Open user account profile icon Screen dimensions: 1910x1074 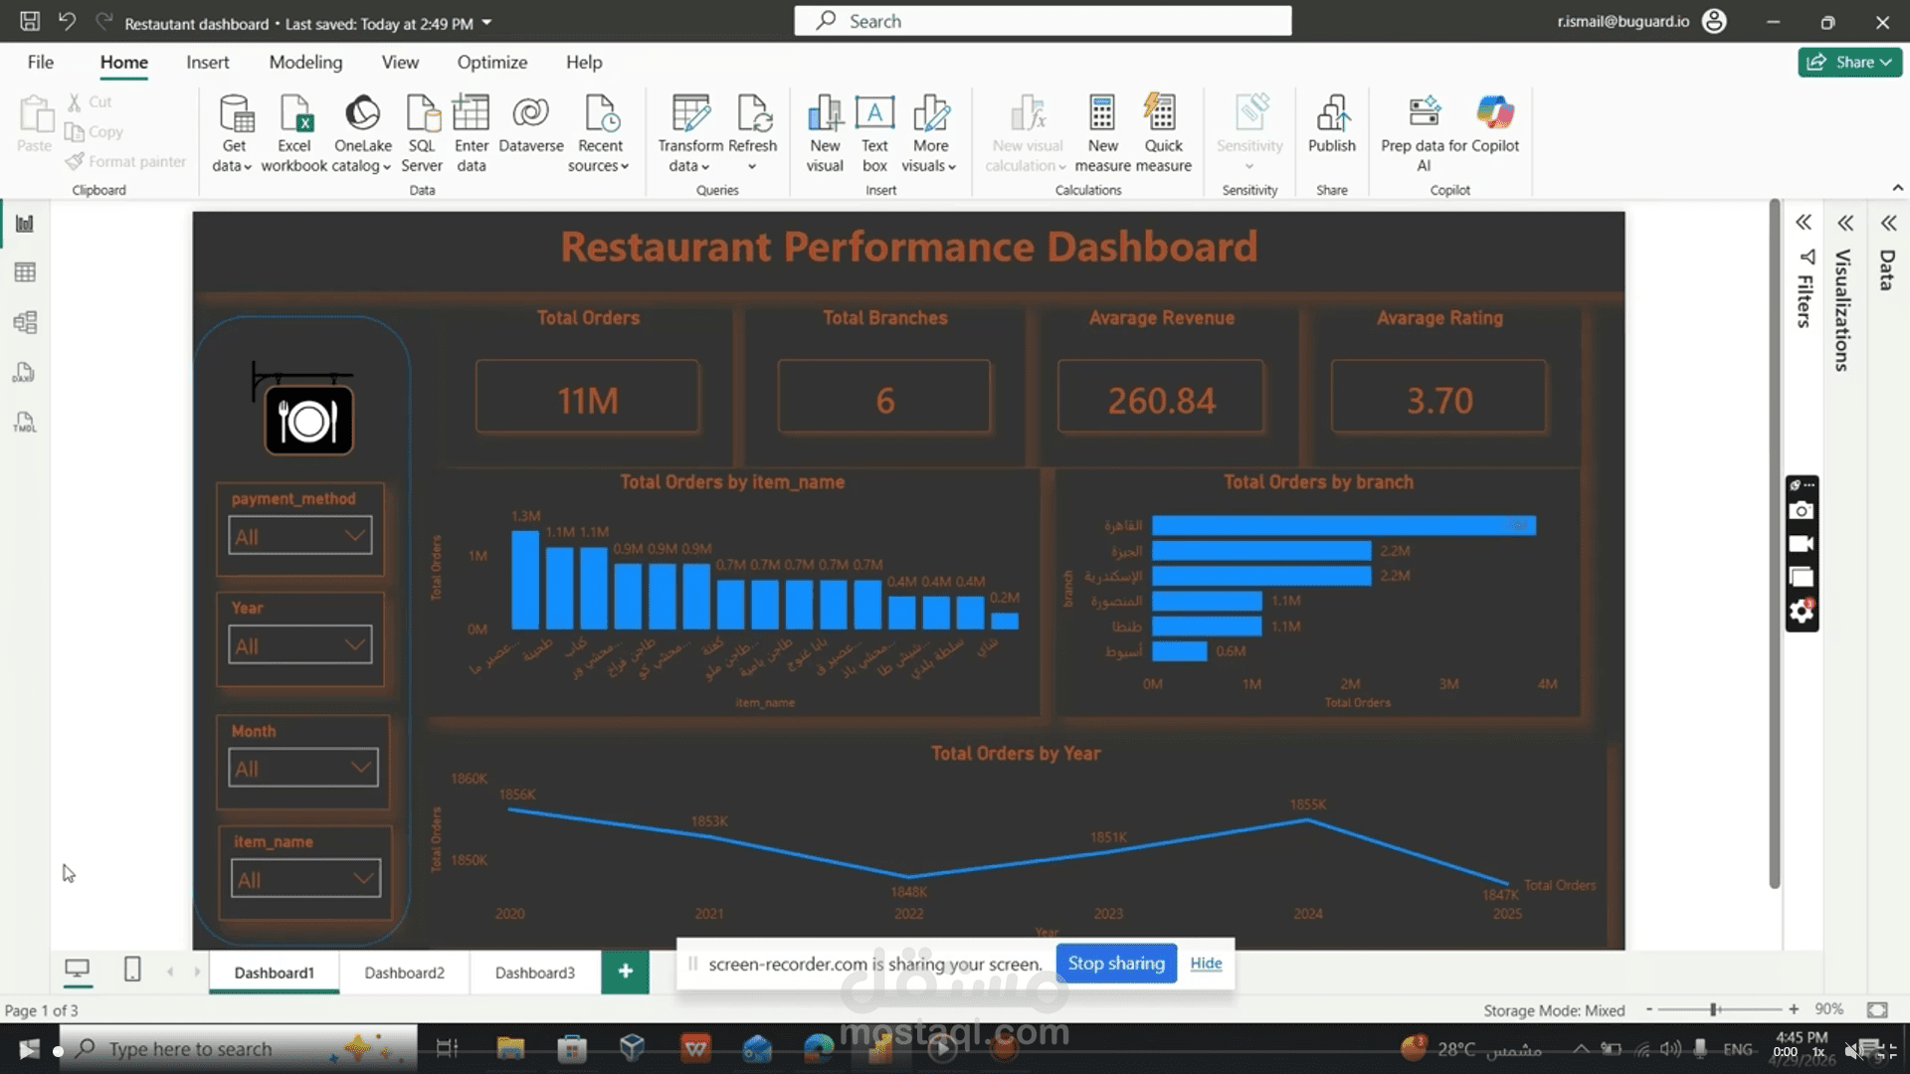[1714, 21]
